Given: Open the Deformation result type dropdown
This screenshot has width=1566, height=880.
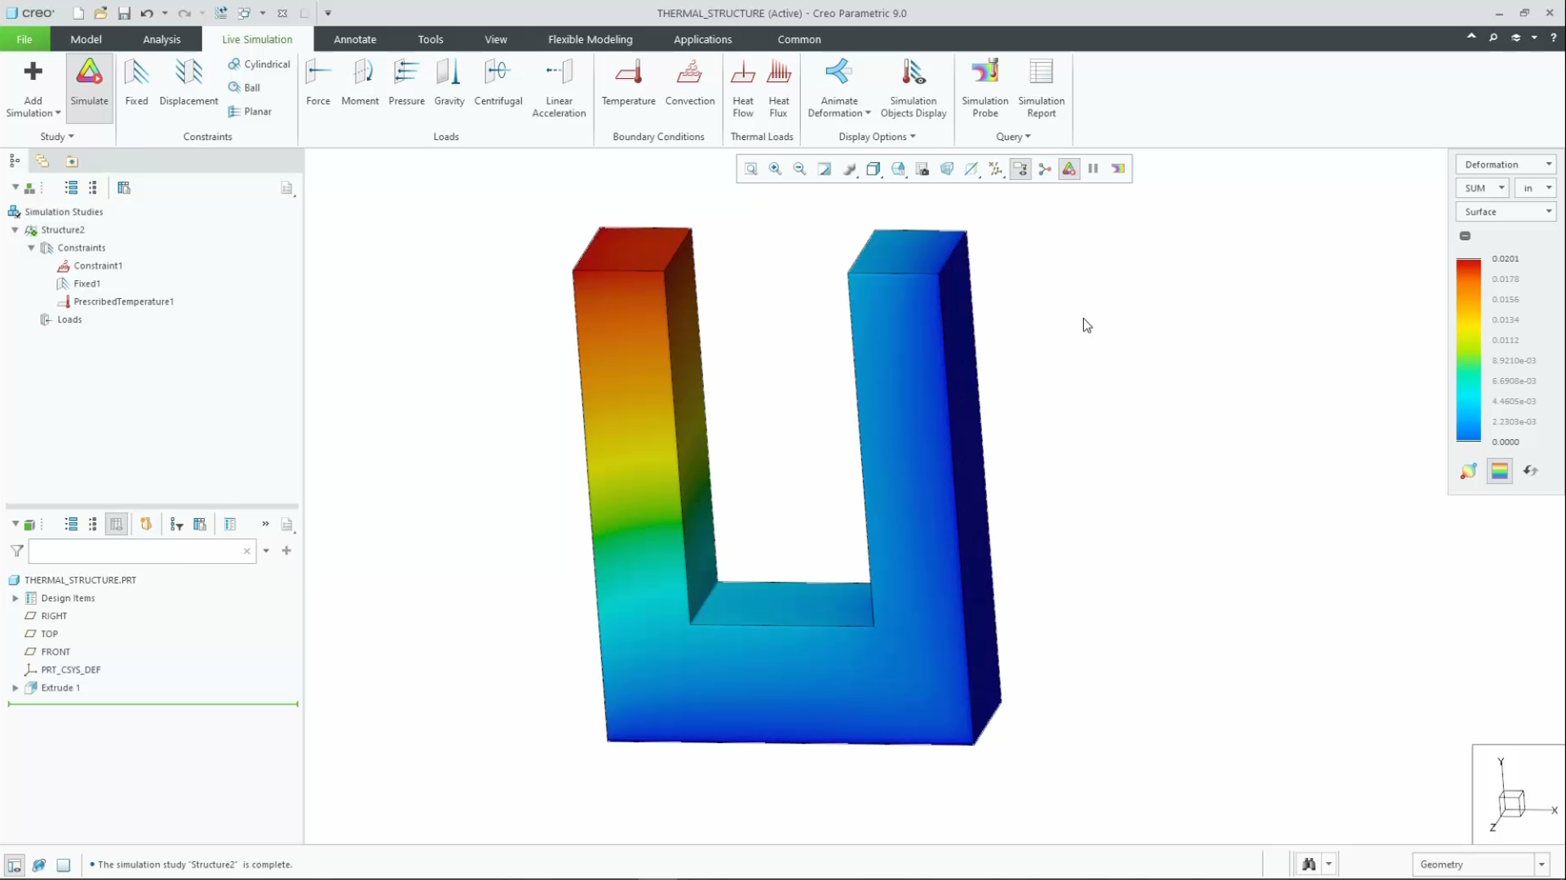Looking at the screenshot, I should coord(1506,165).
